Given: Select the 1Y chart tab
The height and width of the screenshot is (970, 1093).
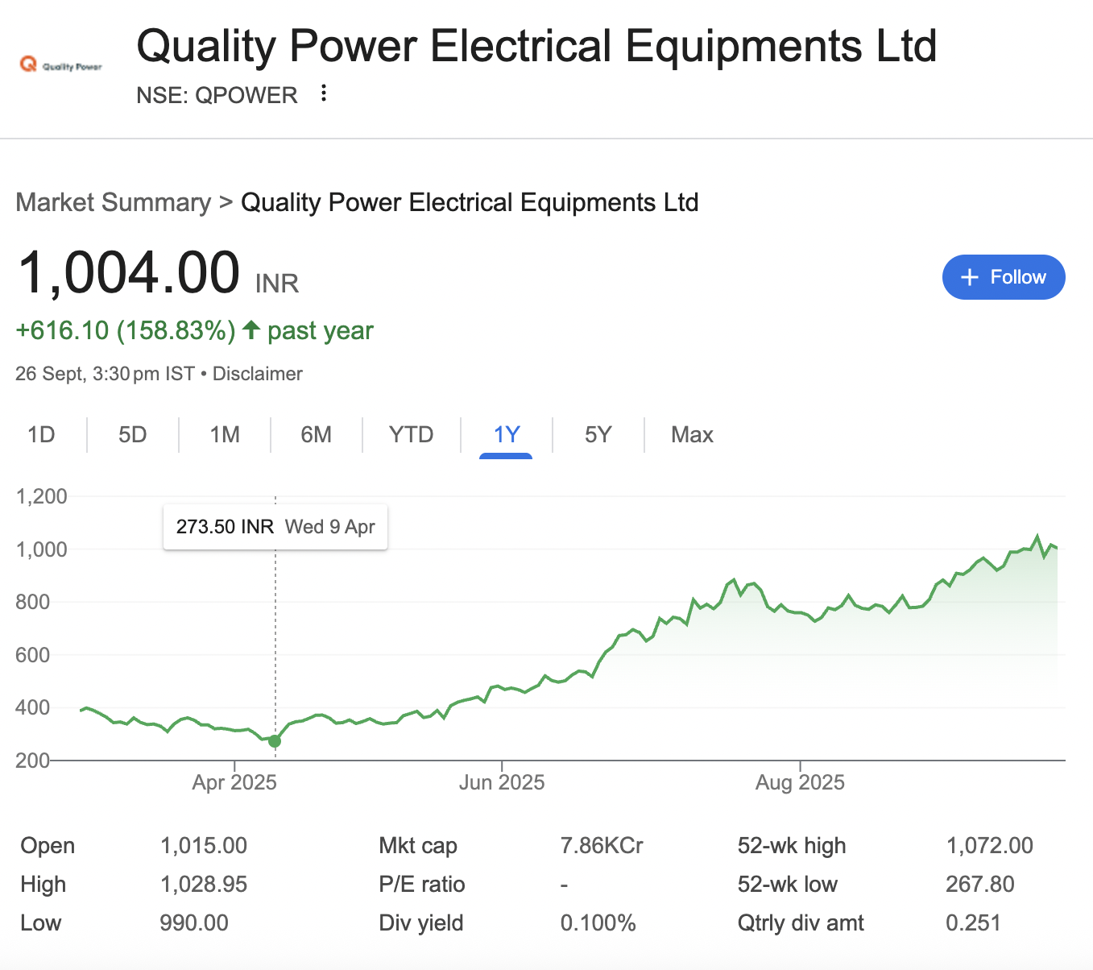Looking at the screenshot, I should pos(507,435).
